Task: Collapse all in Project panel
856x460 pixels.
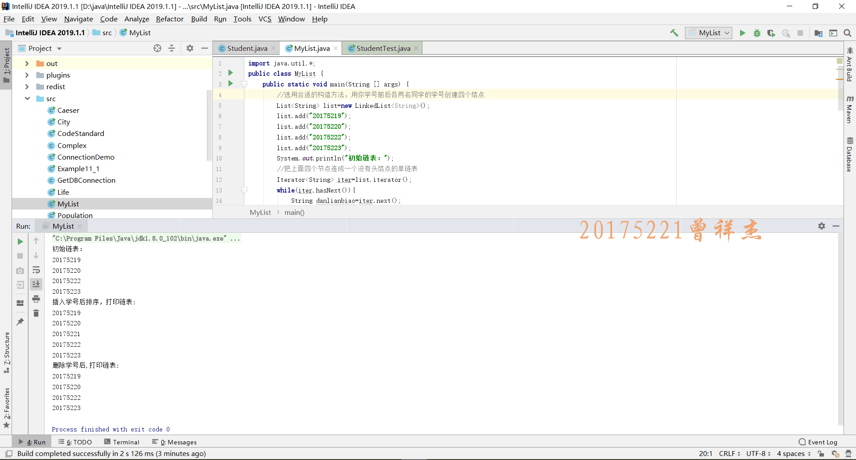Action: pyautogui.click(x=172, y=48)
